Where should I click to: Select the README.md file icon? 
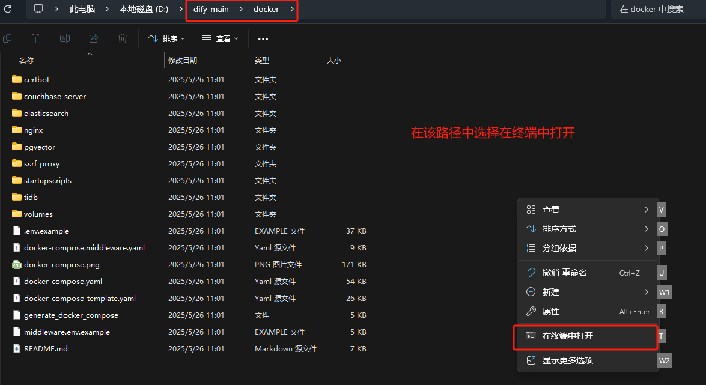tap(17, 348)
